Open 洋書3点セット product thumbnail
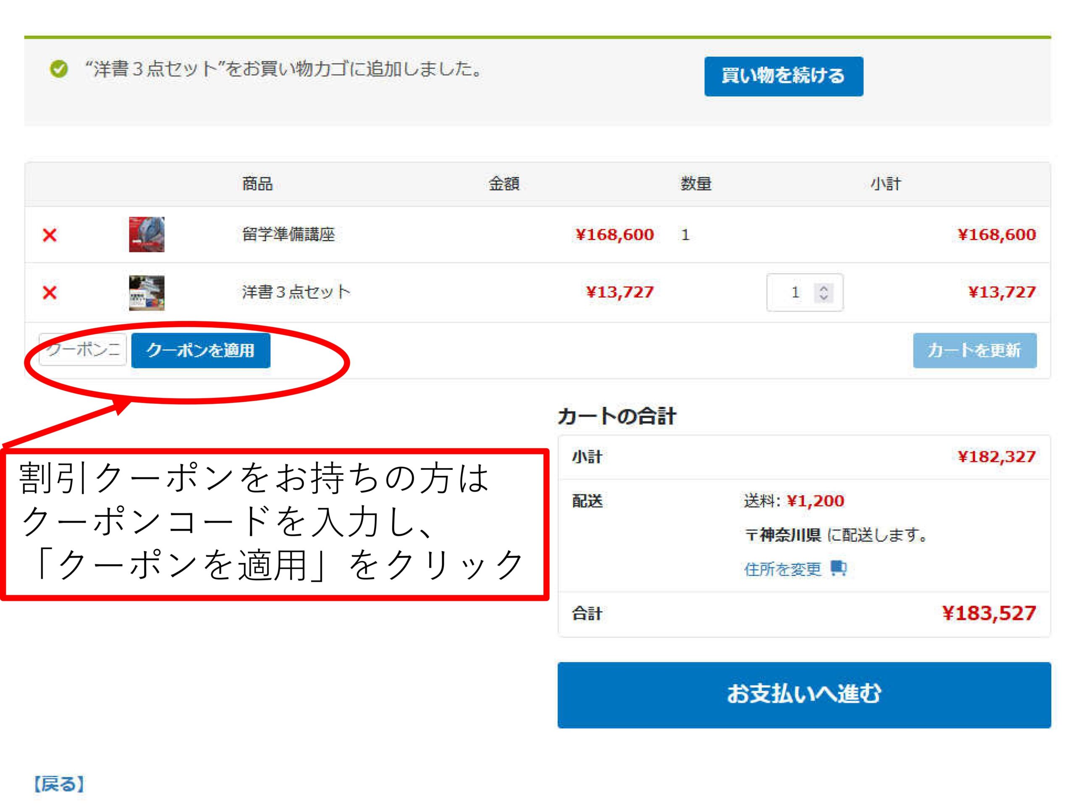 click(x=146, y=293)
